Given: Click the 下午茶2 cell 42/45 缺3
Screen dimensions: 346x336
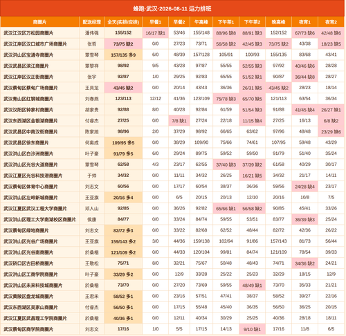Looking at the screenshot, I should [x=253, y=44].
